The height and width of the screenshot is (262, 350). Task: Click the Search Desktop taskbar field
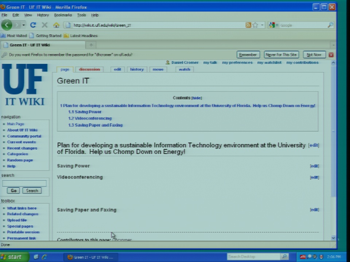point(253,257)
